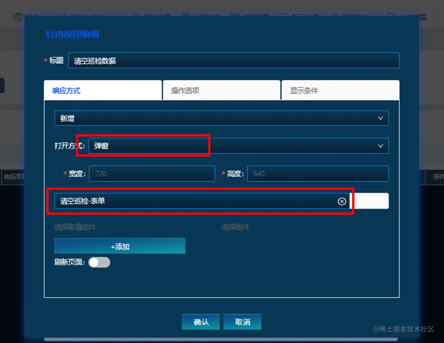Click the 行内按钮编辑 dialog title
Screen dimensions: 444x343
point(72,34)
